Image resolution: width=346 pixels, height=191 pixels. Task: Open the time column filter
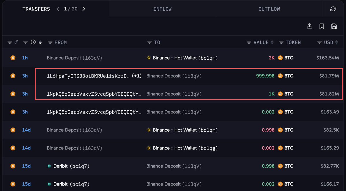tap(25, 42)
